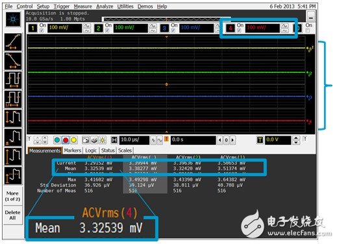
Task: Decrease trigger level with the down stepper arrow
Action: 295,142
